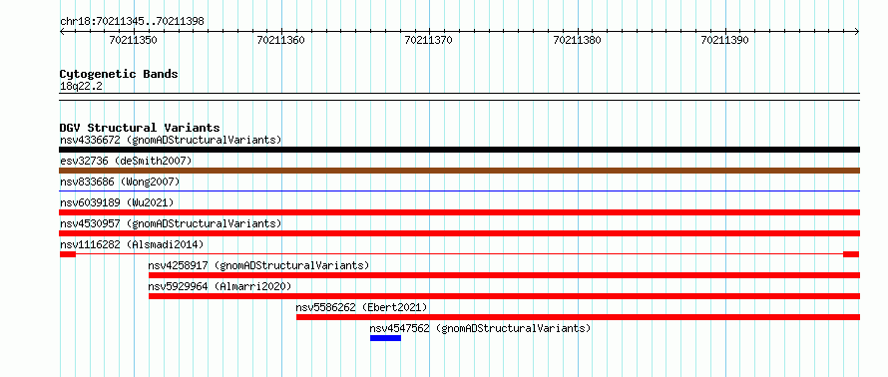Open variant label esv32736 (deSmith2007)
Viewport: 888px width, 377px height.
126,161
